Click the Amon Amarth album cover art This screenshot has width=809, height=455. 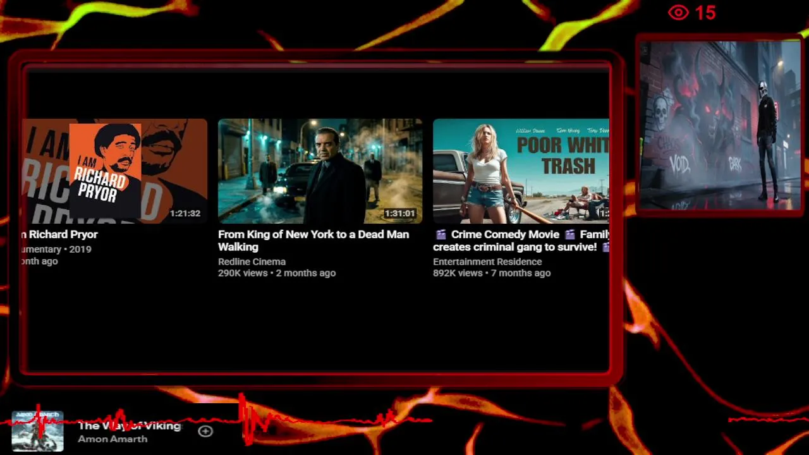pyautogui.click(x=37, y=431)
